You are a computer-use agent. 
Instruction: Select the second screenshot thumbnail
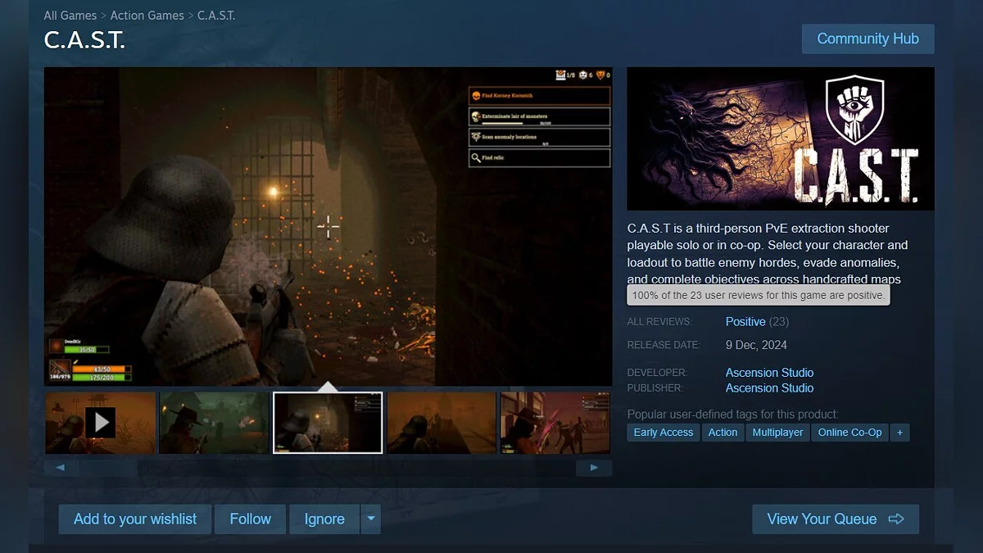214,423
